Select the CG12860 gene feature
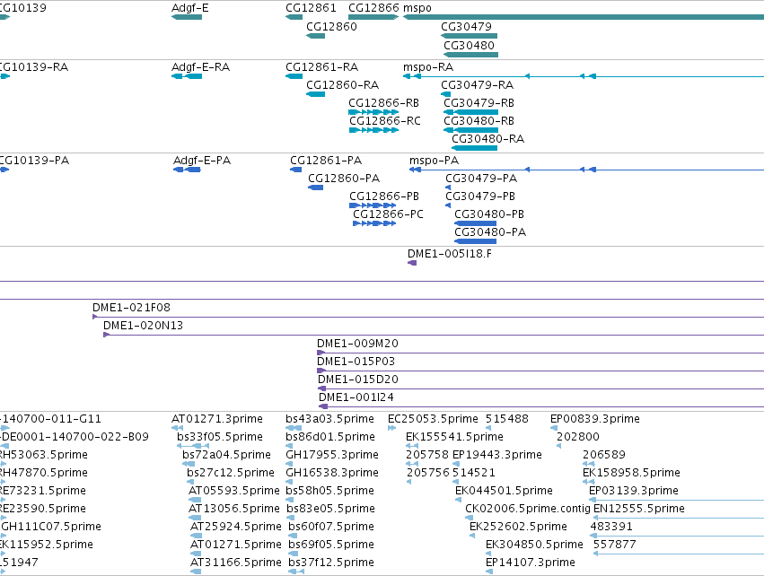Viewport: 764px width, 576px height. coord(315,36)
